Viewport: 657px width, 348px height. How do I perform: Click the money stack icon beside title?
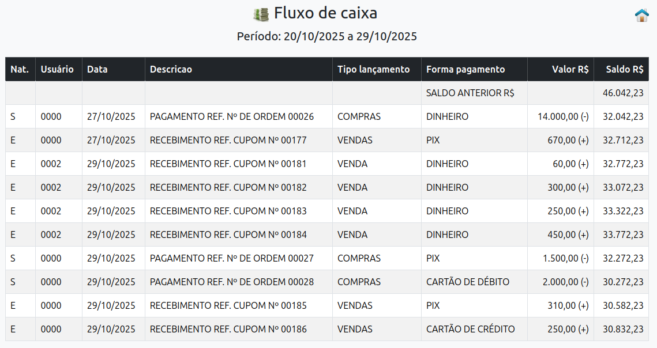[x=261, y=14]
